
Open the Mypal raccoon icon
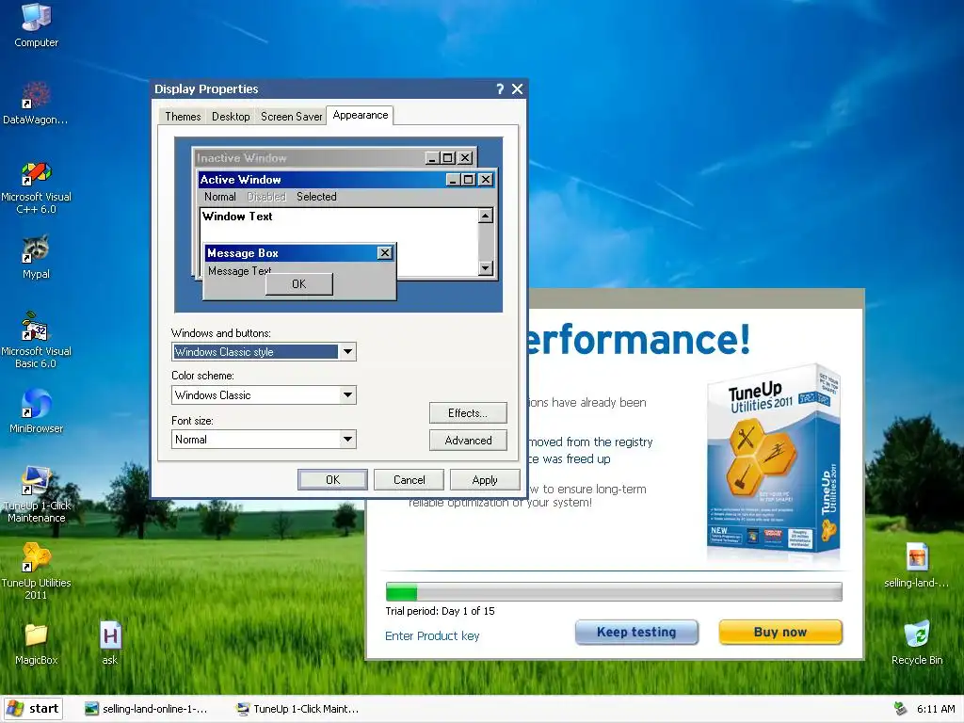click(x=36, y=257)
